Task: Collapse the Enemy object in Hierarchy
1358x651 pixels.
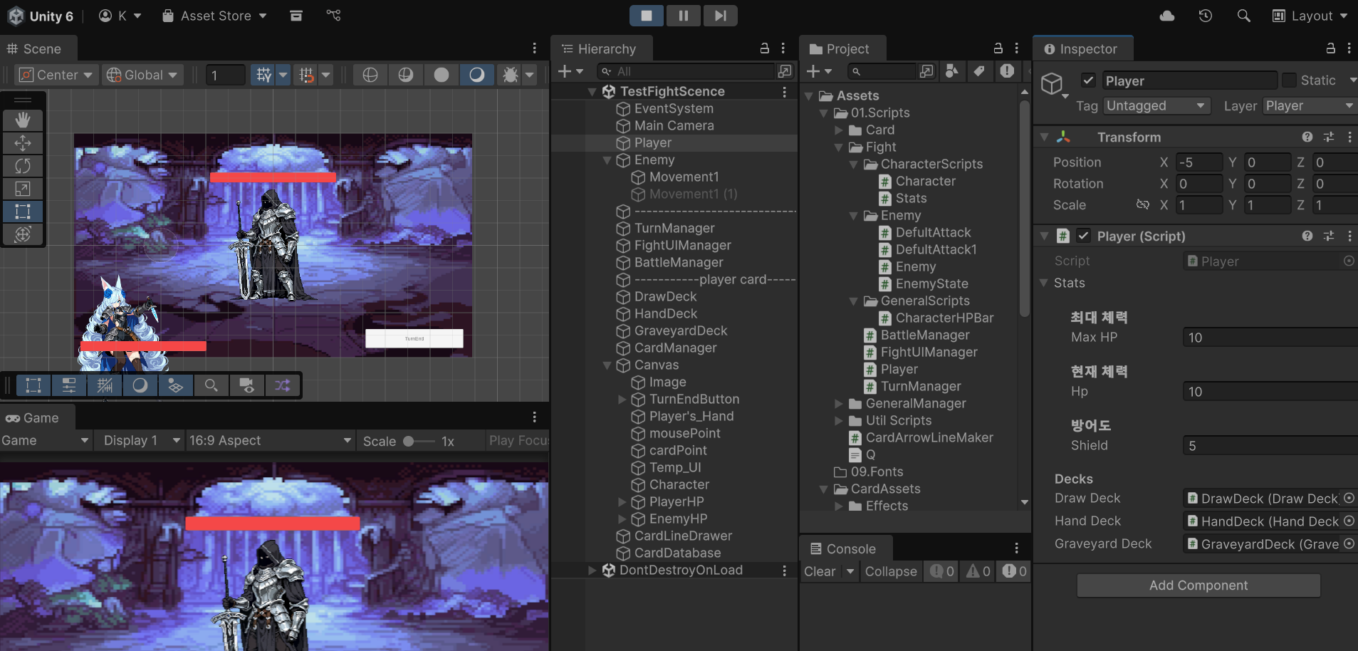Action: coord(607,160)
